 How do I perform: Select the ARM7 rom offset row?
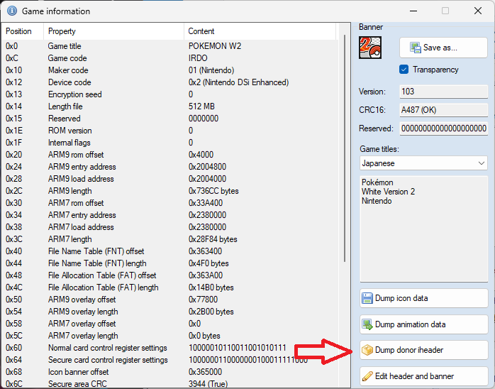tap(169, 203)
